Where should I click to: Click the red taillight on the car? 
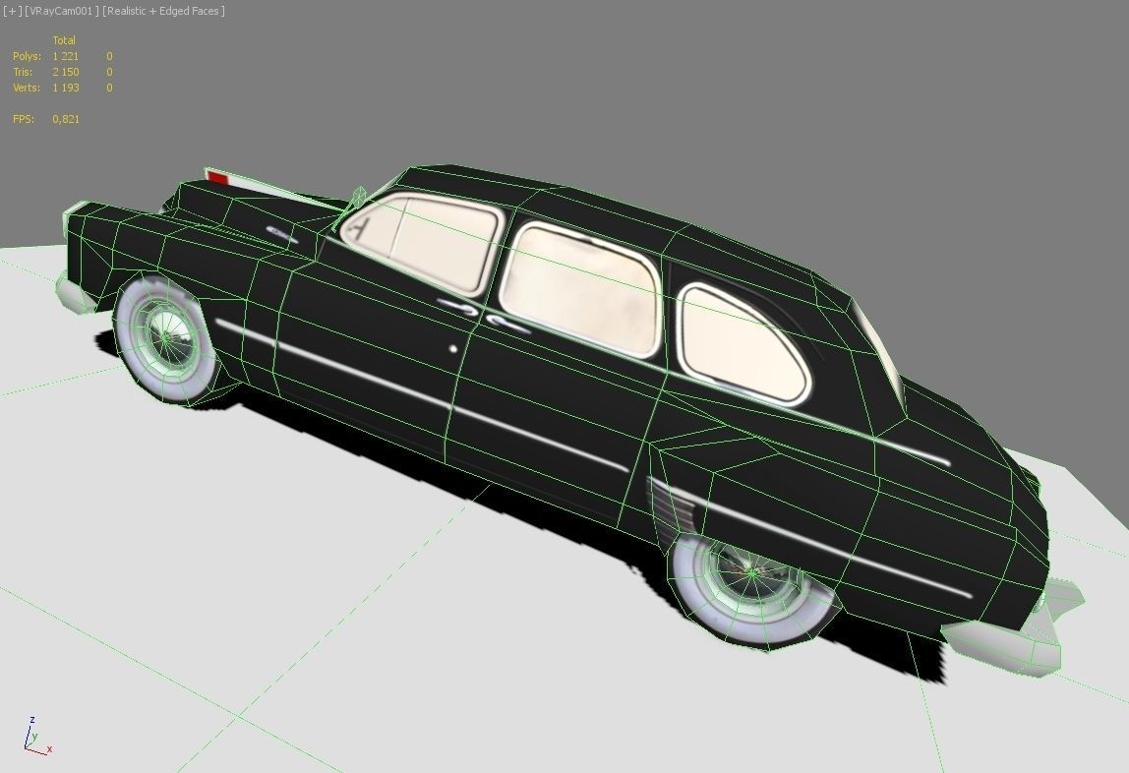coord(217,177)
